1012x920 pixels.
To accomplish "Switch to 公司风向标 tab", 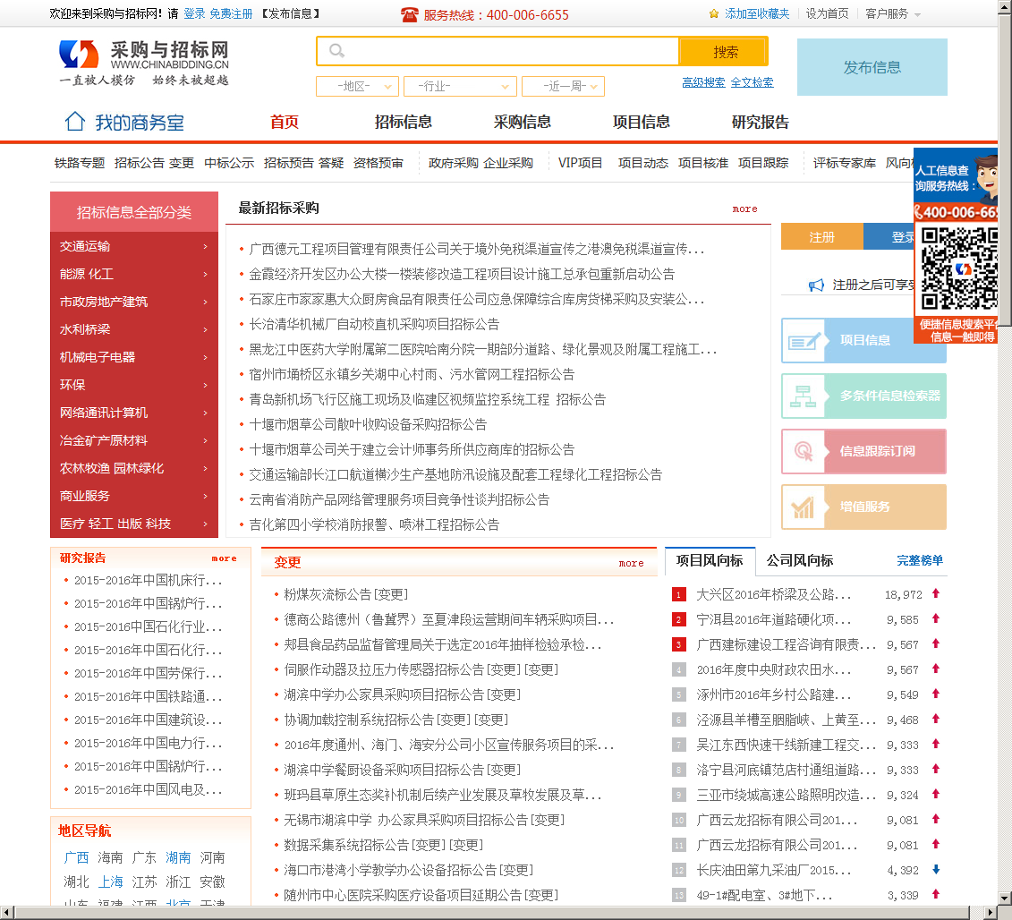I will pos(800,560).
